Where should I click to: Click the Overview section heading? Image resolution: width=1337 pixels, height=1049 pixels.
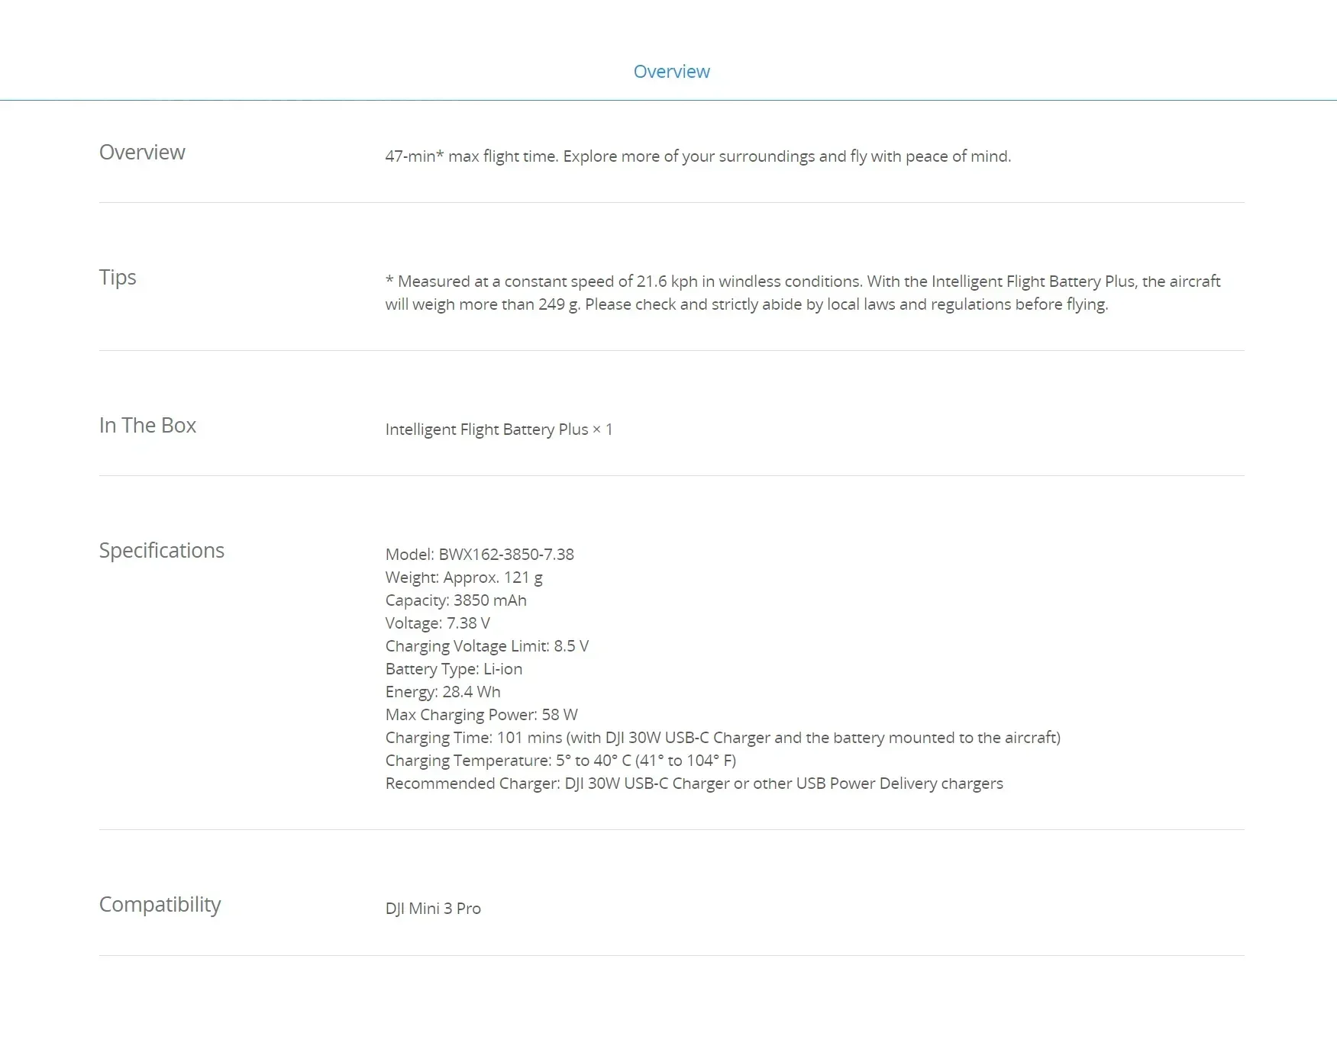click(x=142, y=153)
